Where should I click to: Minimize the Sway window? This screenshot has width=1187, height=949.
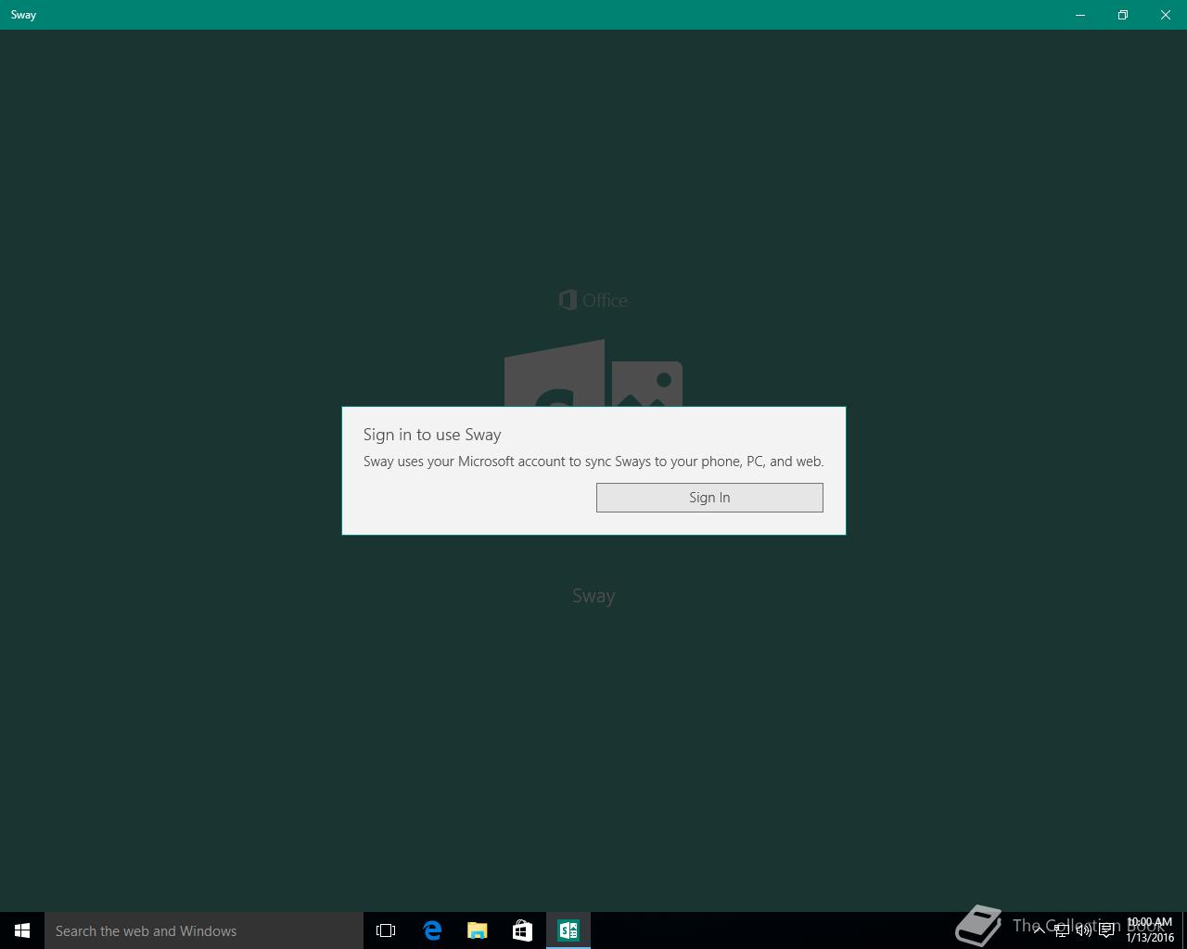pyautogui.click(x=1080, y=15)
